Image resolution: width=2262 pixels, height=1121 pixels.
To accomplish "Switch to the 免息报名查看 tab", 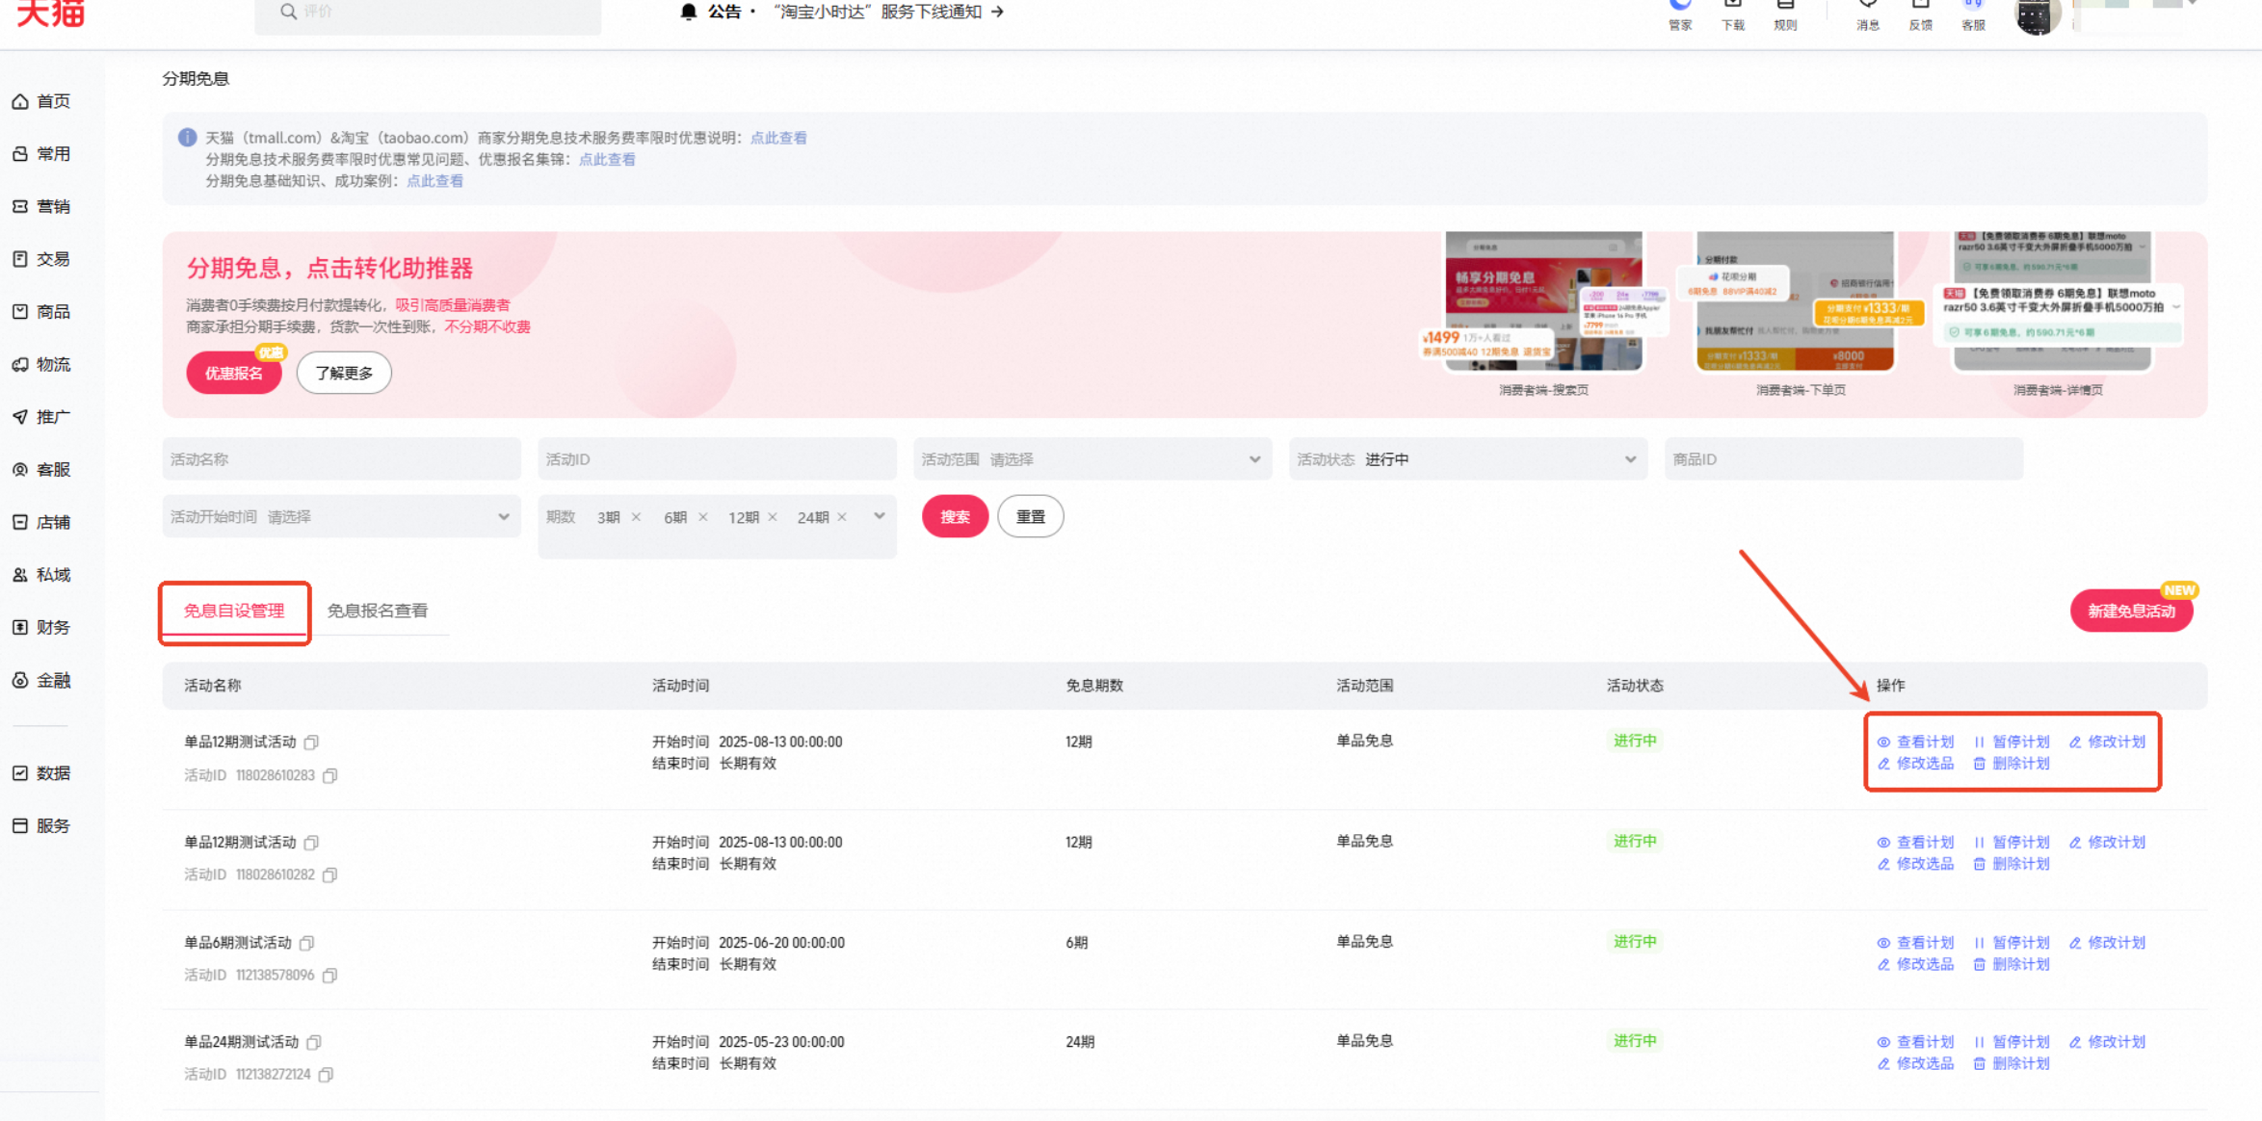I will click(x=378, y=612).
